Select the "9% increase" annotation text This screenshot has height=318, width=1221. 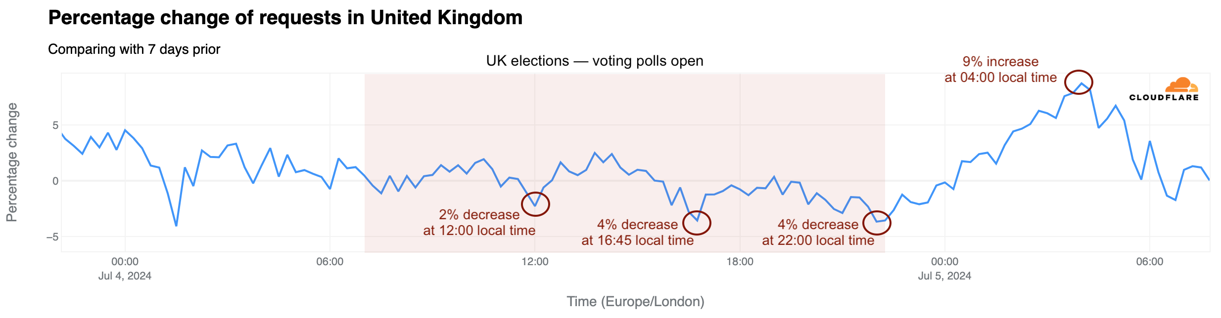1000,62
